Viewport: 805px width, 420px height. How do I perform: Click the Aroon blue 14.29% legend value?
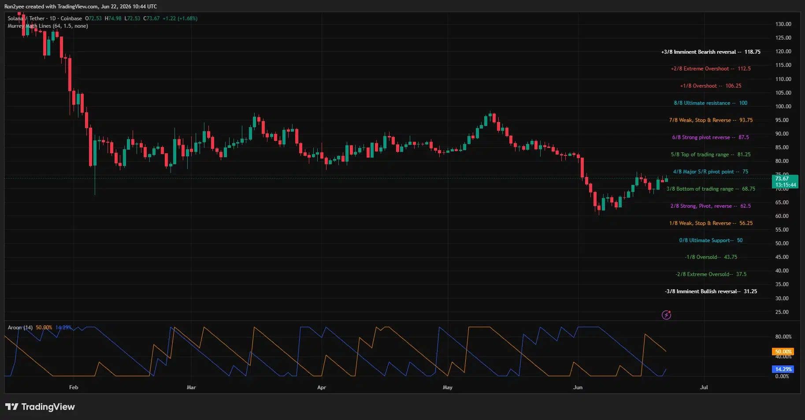[63, 328]
